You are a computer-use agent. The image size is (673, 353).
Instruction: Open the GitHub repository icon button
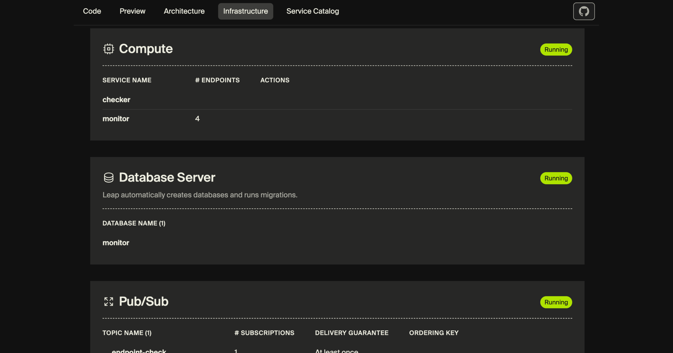[584, 11]
